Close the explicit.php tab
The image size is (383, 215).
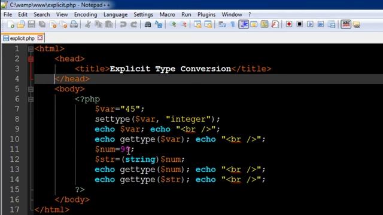coord(40,38)
